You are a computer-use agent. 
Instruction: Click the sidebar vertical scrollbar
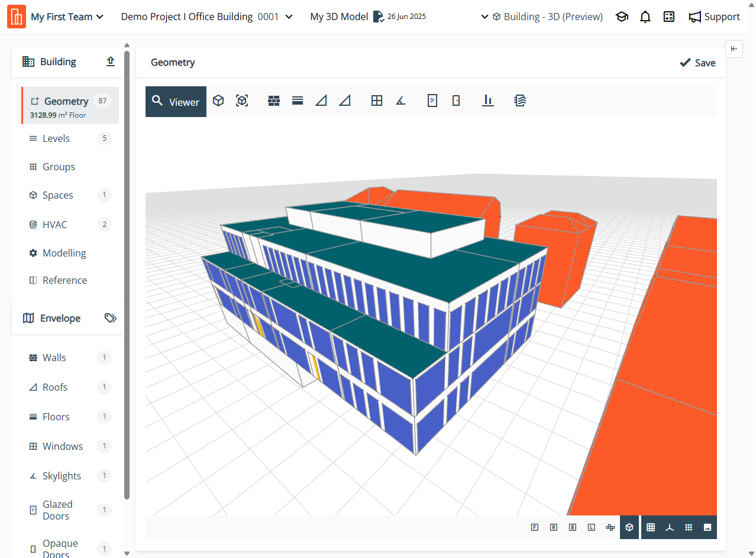pos(127,272)
